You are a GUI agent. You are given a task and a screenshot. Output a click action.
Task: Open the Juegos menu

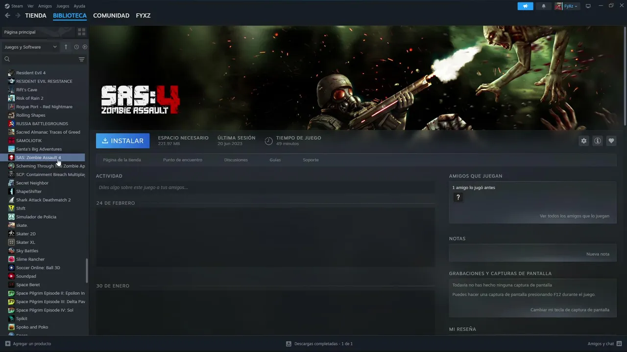[x=63, y=6]
